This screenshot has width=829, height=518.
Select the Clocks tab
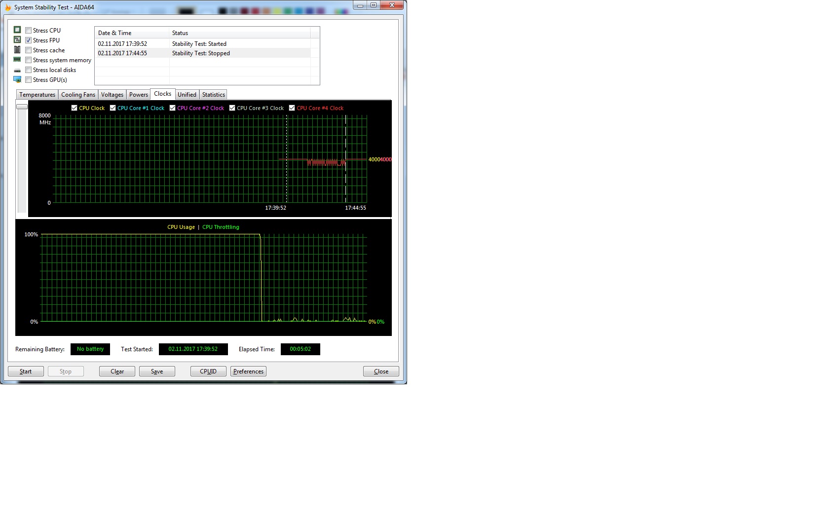coord(162,94)
